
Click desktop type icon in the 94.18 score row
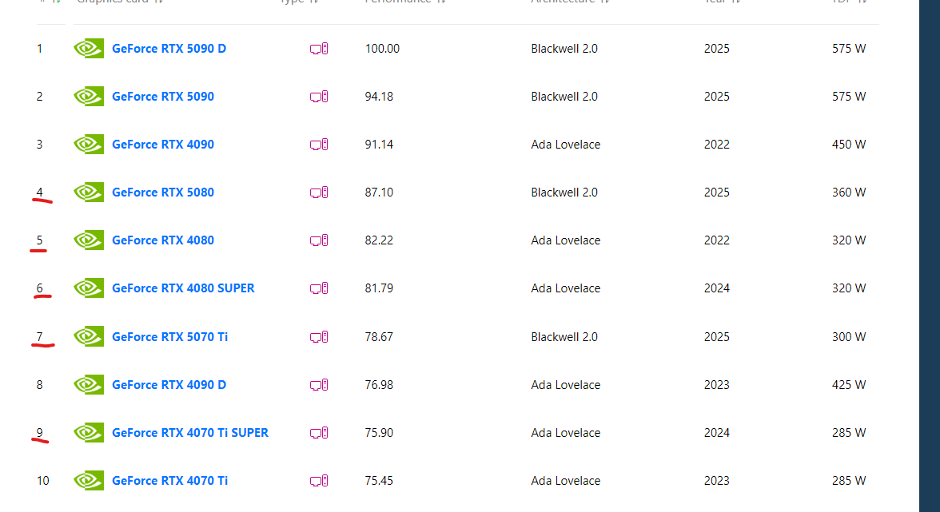[x=319, y=97]
